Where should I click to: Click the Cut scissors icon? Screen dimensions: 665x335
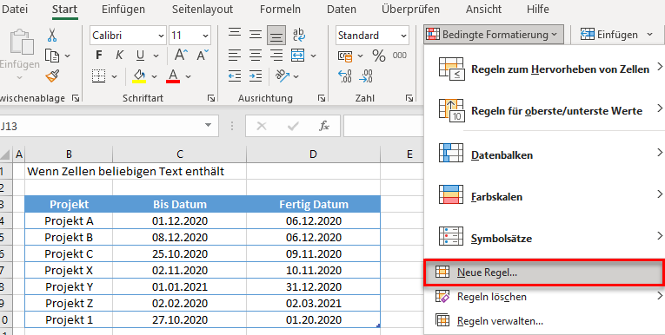(x=52, y=36)
